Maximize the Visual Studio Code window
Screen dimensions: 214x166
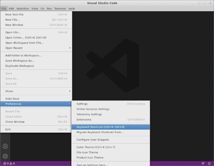205,3
